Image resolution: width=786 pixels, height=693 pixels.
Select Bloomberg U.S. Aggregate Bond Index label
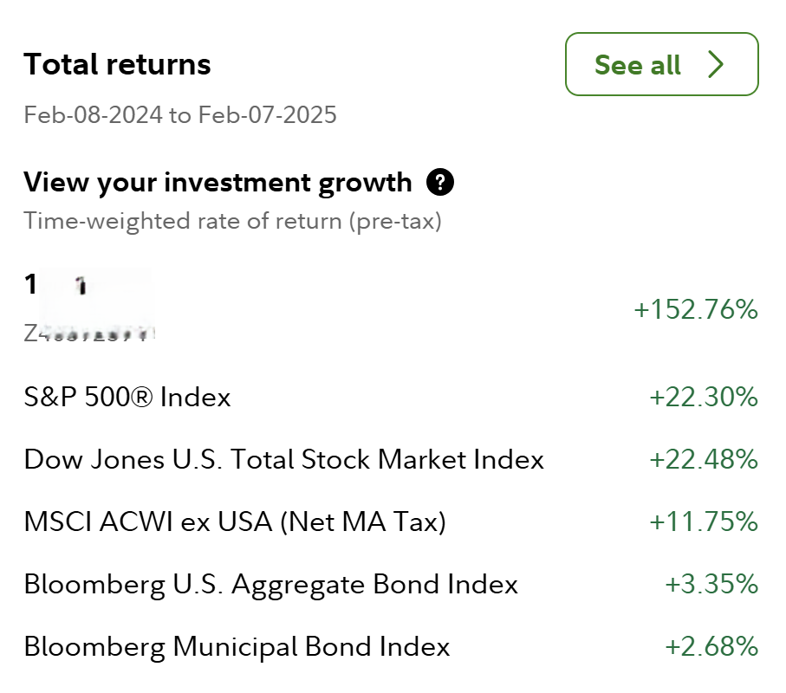270,585
